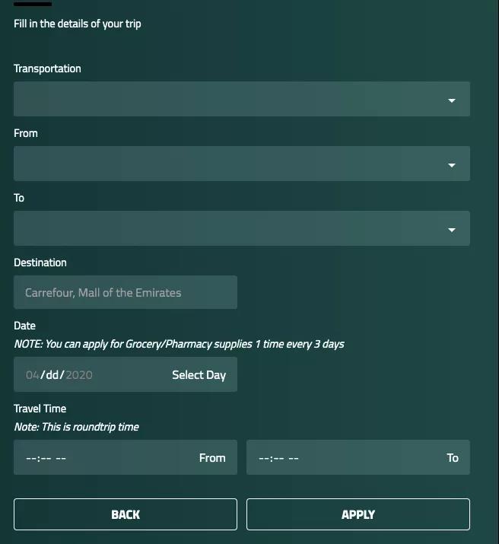Viewport: 499px width, 544px height.
Task: Expand the From location dropdown
Action: 228,164
